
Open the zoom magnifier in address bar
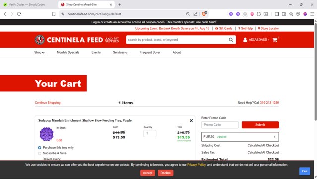[188, 14]
